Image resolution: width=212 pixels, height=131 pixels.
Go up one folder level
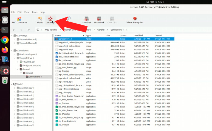(29, 30)
